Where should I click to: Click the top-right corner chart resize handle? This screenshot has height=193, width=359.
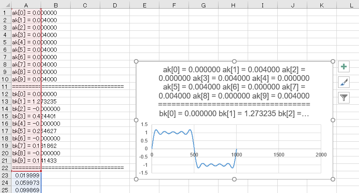pyautogui.click(x=333, y=62)
